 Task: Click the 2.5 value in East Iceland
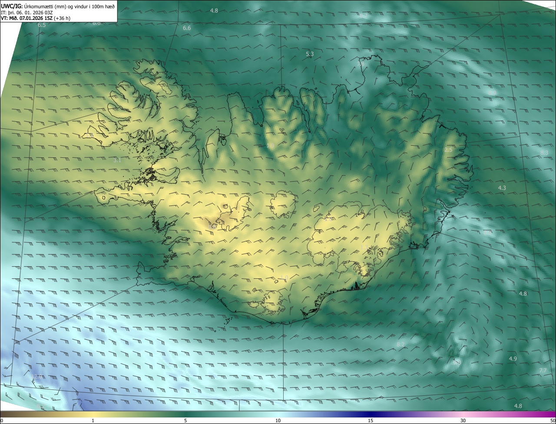point(448,150)
